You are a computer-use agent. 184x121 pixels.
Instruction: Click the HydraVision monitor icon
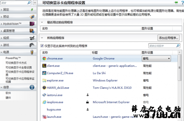tap(32, 24)
